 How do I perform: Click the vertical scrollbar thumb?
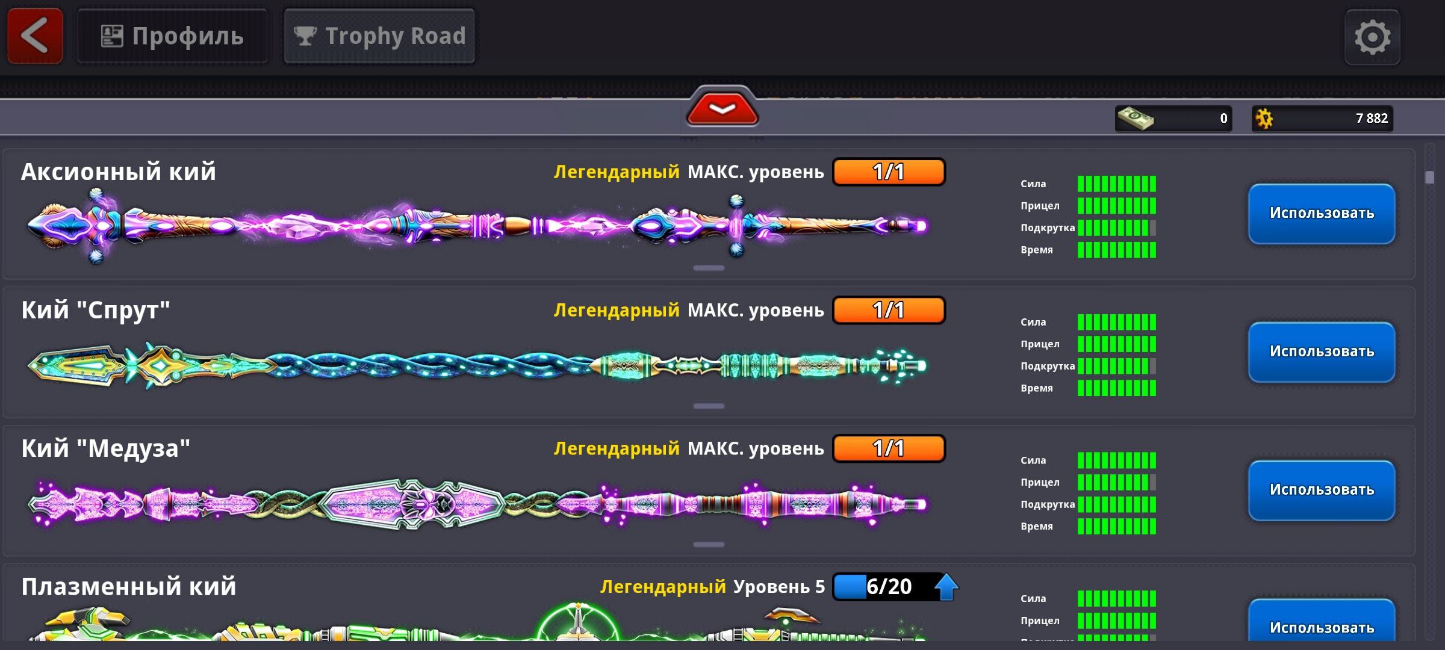[1430, 178]
